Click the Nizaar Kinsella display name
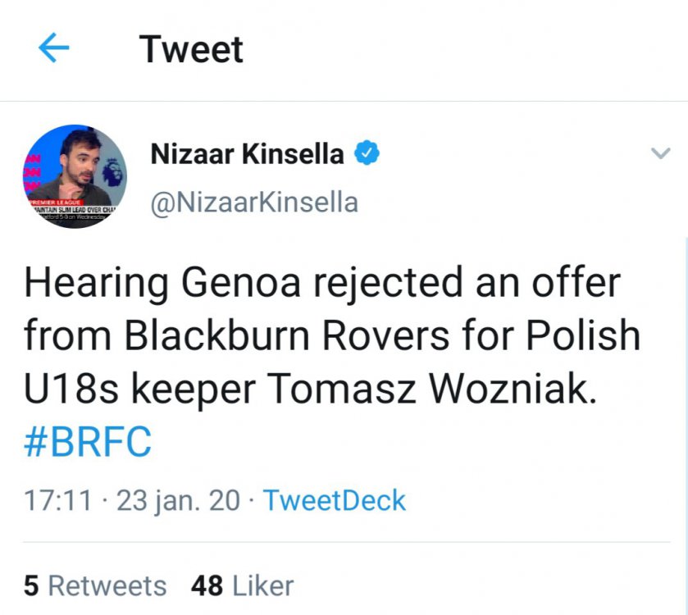This screenshot has width=688, height=615. point(247,154)
